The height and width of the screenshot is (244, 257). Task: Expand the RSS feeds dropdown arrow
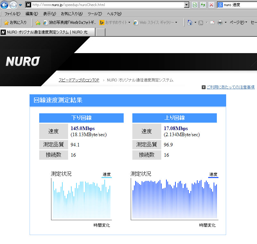207,23
